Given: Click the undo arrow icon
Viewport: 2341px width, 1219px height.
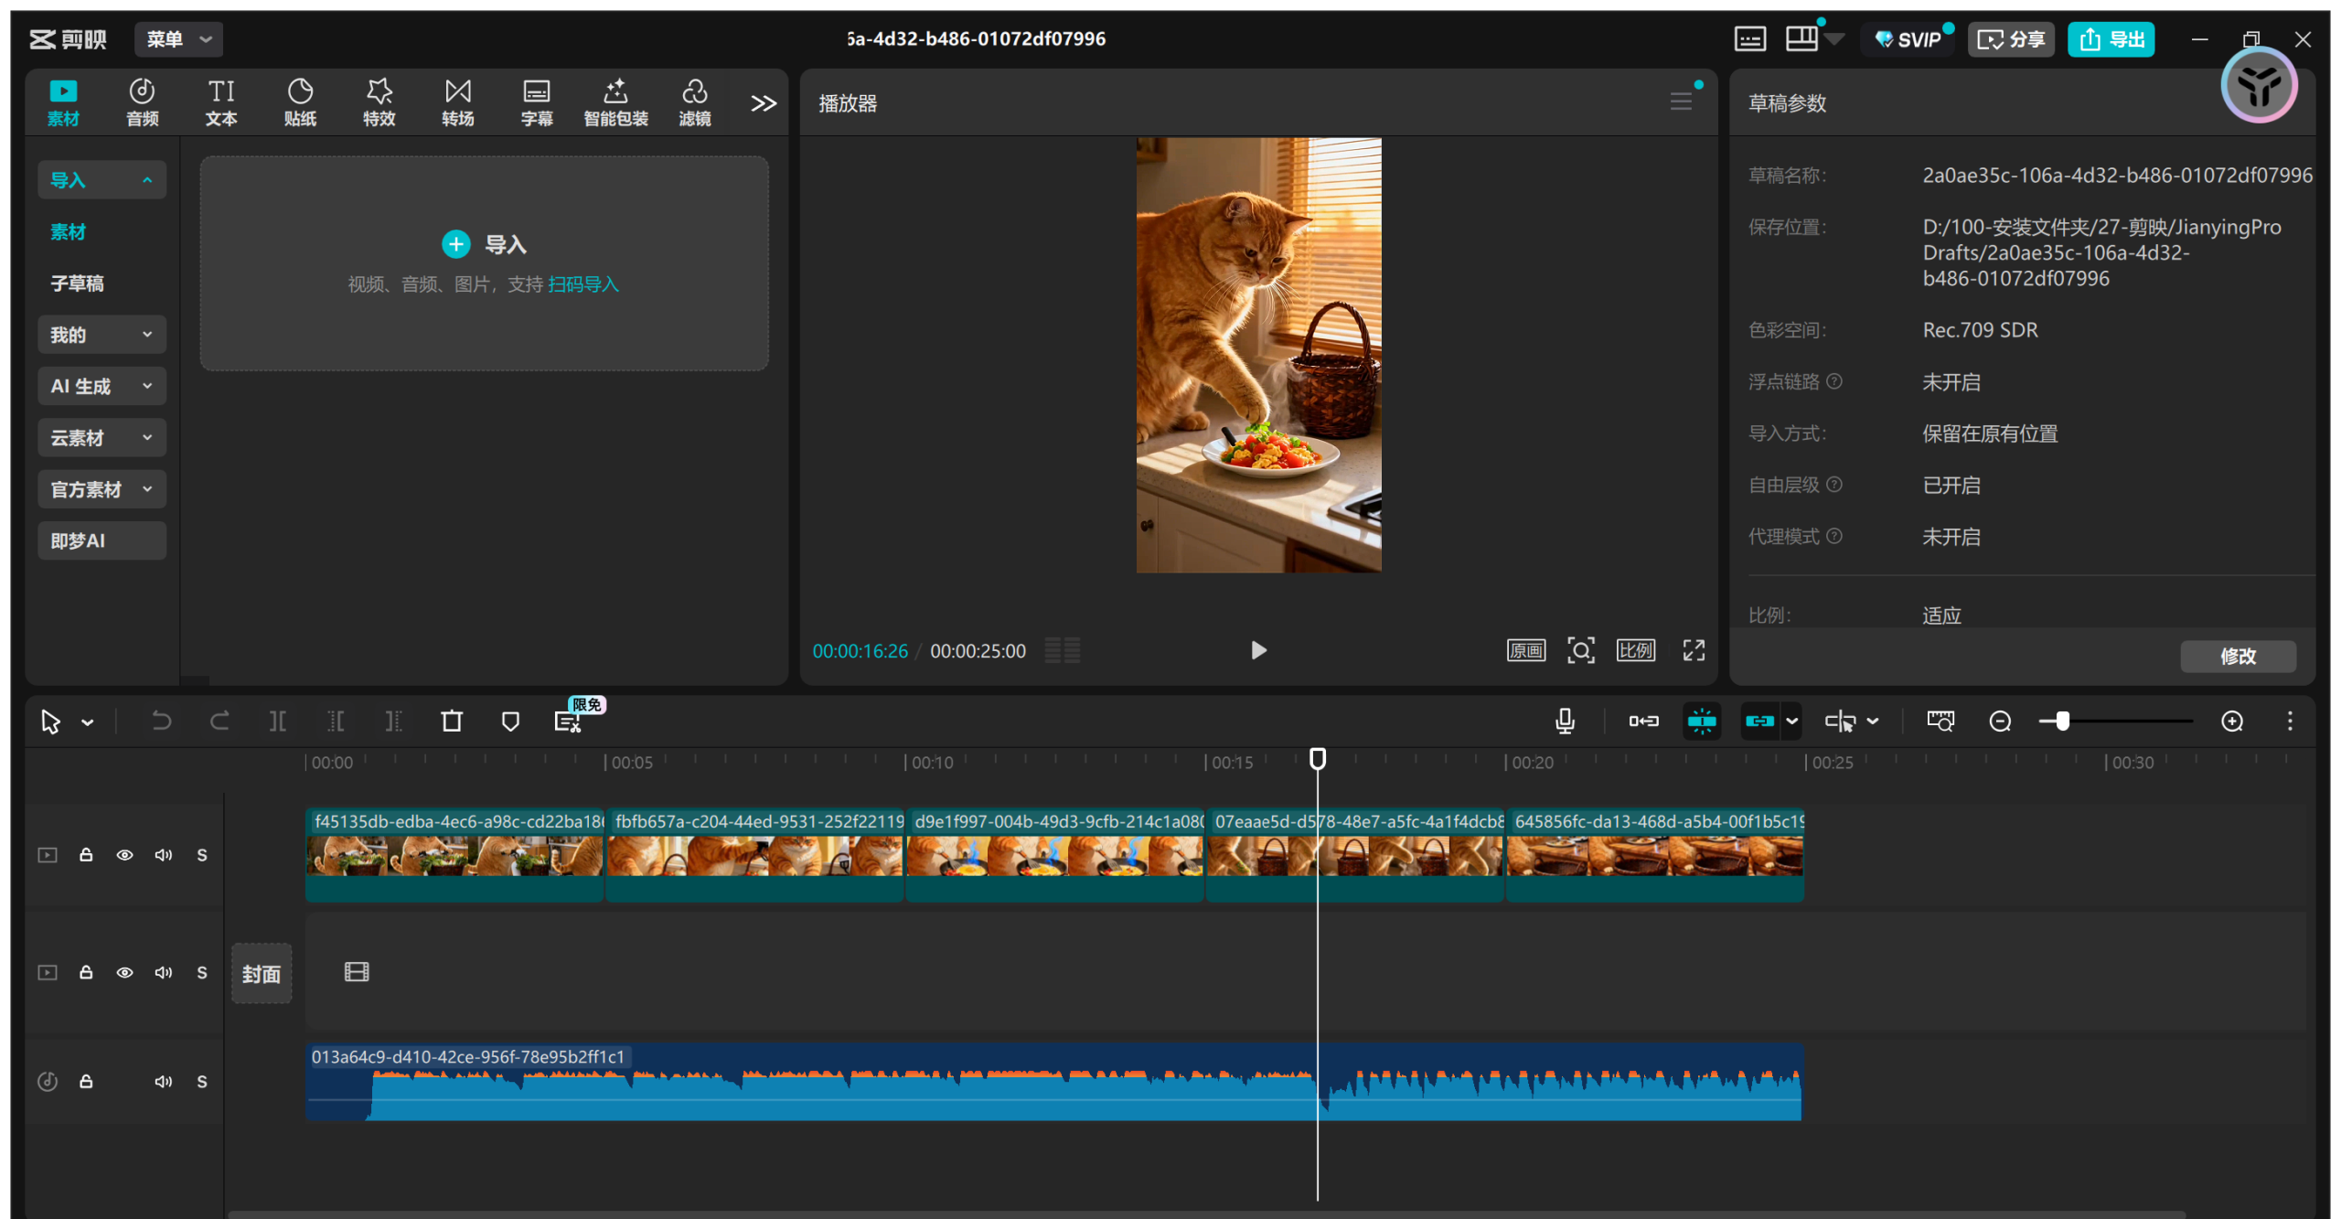Looking at the screenshot, I should (x=161, y=722).
